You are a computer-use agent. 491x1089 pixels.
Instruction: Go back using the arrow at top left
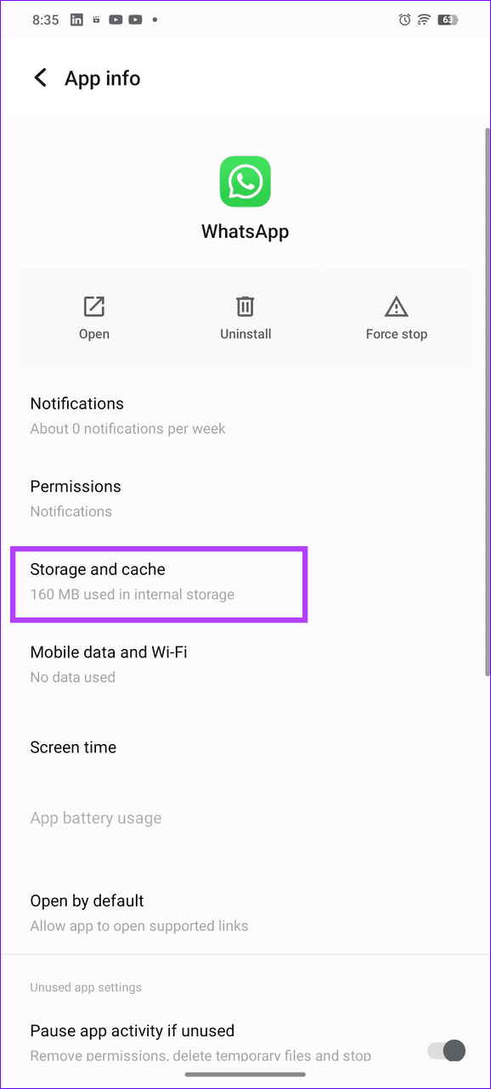point(40,77)
